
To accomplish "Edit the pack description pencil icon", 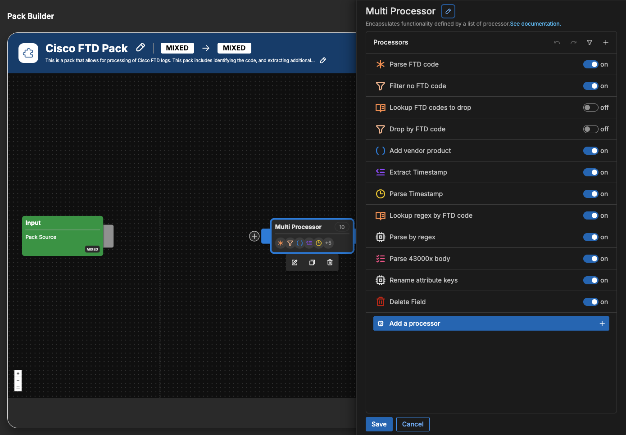I will (323, 60).
